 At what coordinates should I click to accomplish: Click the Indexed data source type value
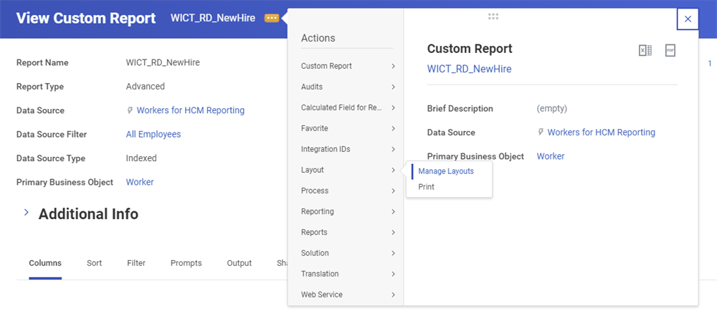(141, 158)
